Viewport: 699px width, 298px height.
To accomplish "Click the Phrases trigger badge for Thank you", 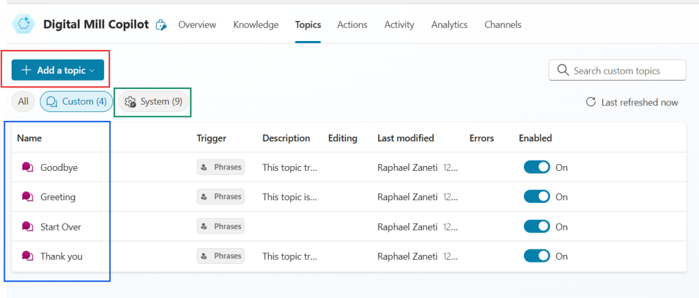I will (221, 256).
